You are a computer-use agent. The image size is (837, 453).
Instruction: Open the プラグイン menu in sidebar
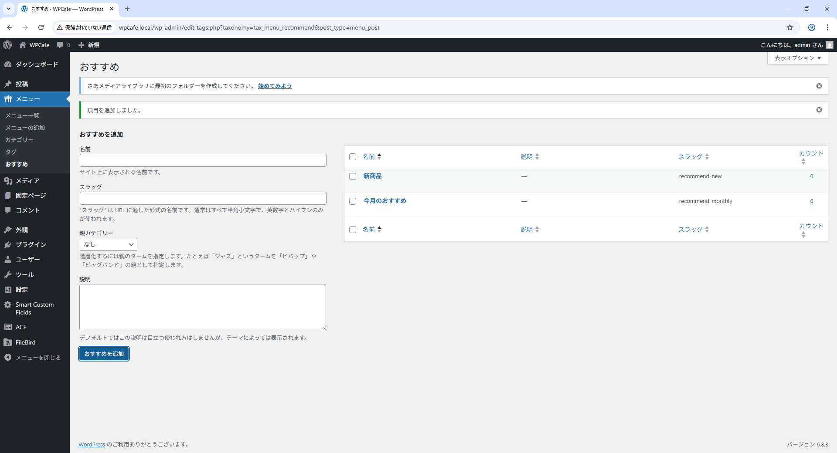click(x=31, y=244)
